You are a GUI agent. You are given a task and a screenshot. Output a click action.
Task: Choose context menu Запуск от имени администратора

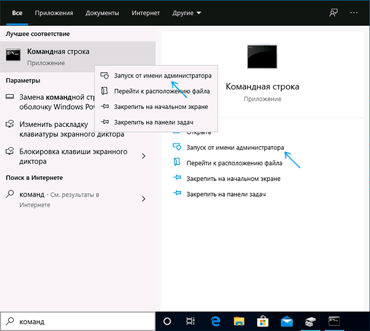tap(156, 76)
